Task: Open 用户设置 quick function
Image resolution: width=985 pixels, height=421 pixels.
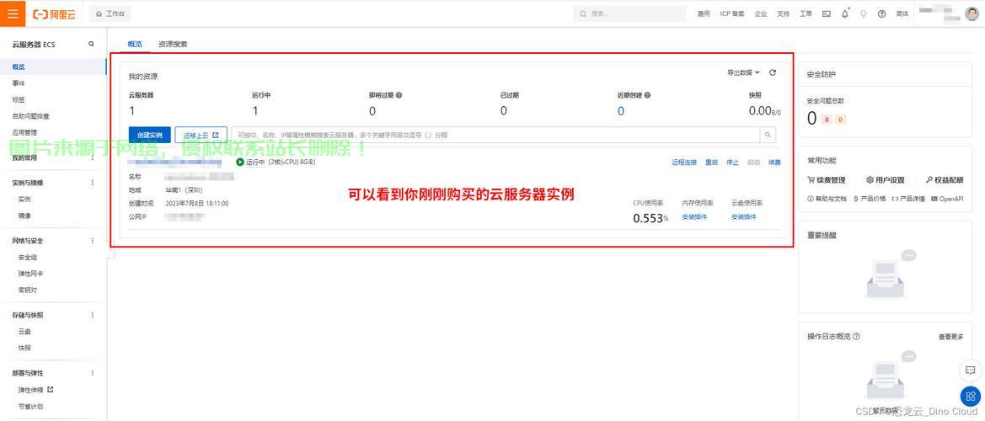Action: [885, 180]
